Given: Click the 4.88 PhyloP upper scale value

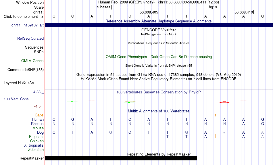Looking at the screenshot, I should (37, 92).
